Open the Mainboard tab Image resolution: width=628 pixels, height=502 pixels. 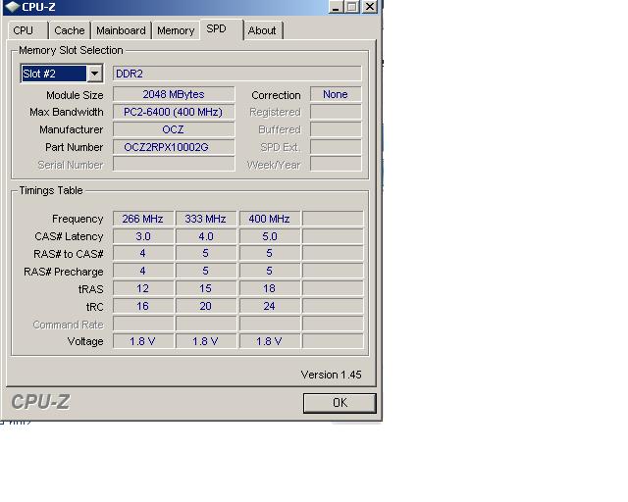[x=121, y=30]
